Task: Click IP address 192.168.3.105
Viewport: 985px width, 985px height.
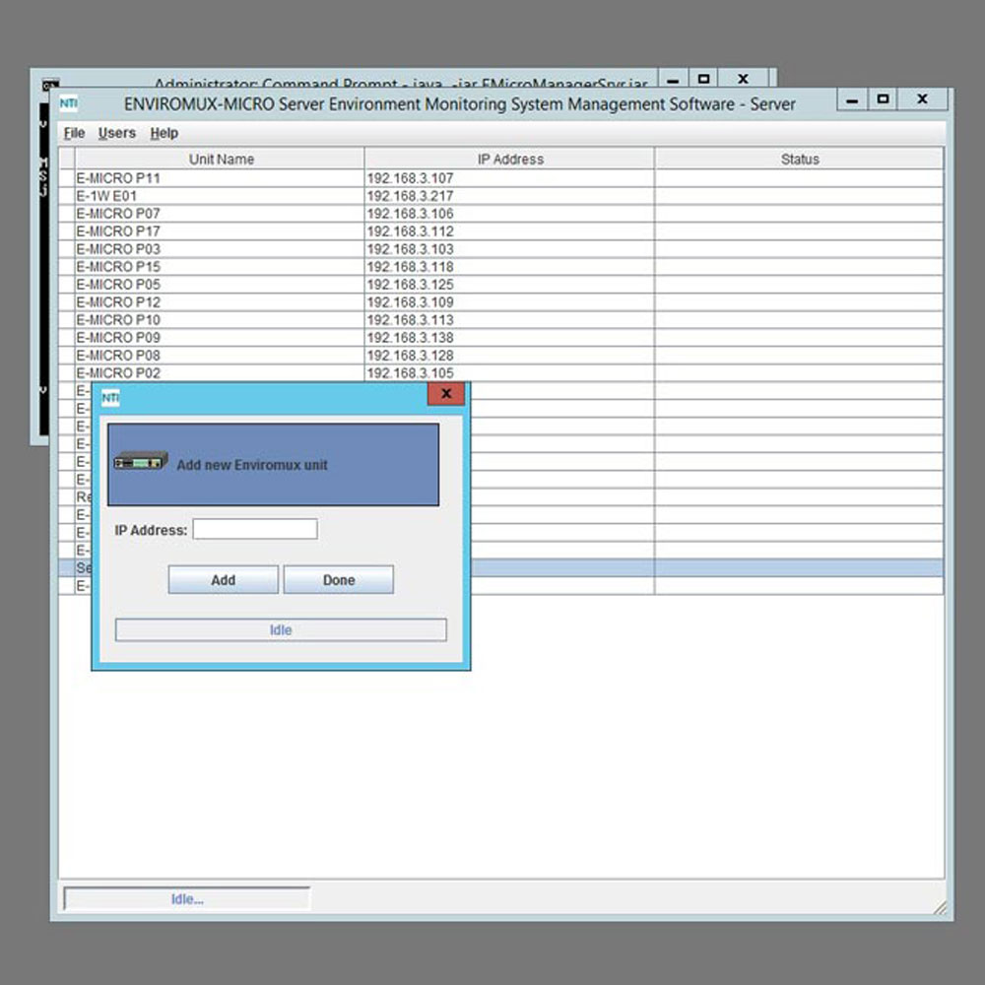Action: (410, 372)
